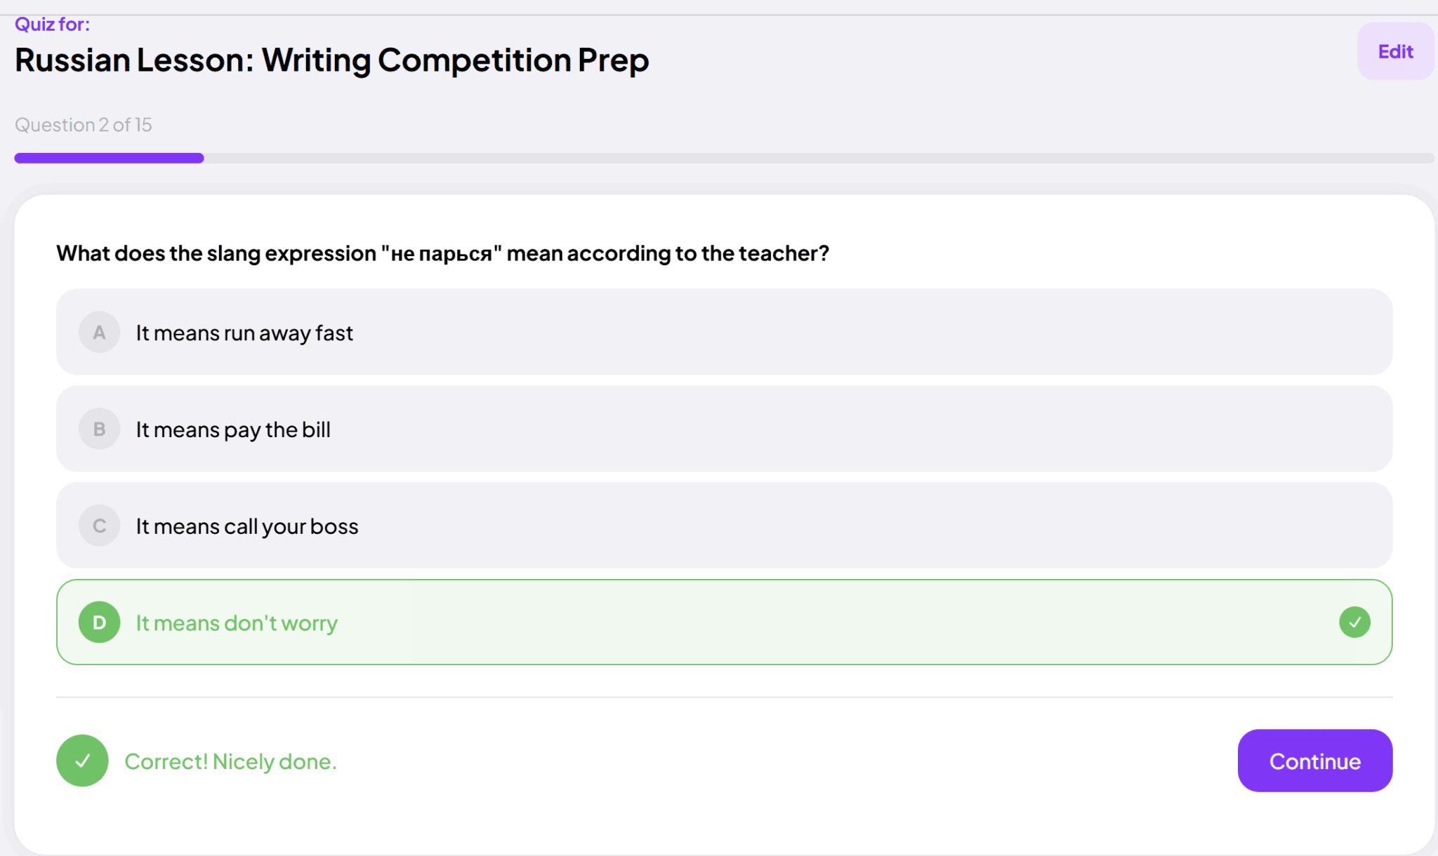Click the Russian phrase "не парься" in the question
The height and width of the screenshot is (856, 1438).
[441, 253]
